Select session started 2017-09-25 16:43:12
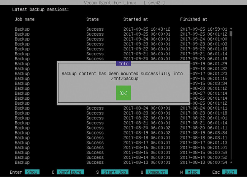The width and height of the screenshot is (247, 185). (x=121, y=29)
